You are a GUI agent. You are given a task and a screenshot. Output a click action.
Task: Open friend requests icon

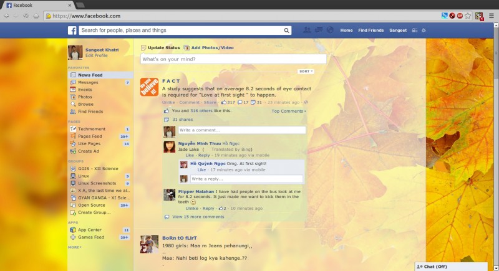pyautogui.click(x=307, y=30)
